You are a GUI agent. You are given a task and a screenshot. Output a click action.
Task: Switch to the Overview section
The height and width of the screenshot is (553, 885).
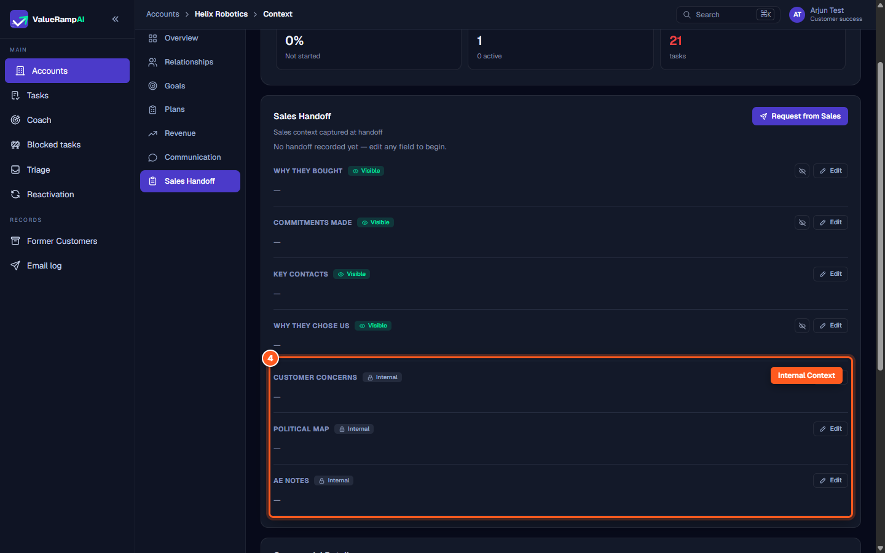click(x=190, y=38)
